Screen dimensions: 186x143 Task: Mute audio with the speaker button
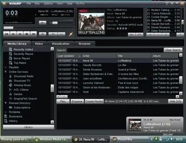(x=42, y=23)
